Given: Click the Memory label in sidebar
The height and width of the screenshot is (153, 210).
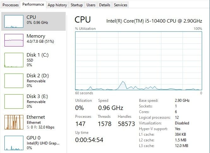Looking at the screenshot, I should click(x=36, y=36).
